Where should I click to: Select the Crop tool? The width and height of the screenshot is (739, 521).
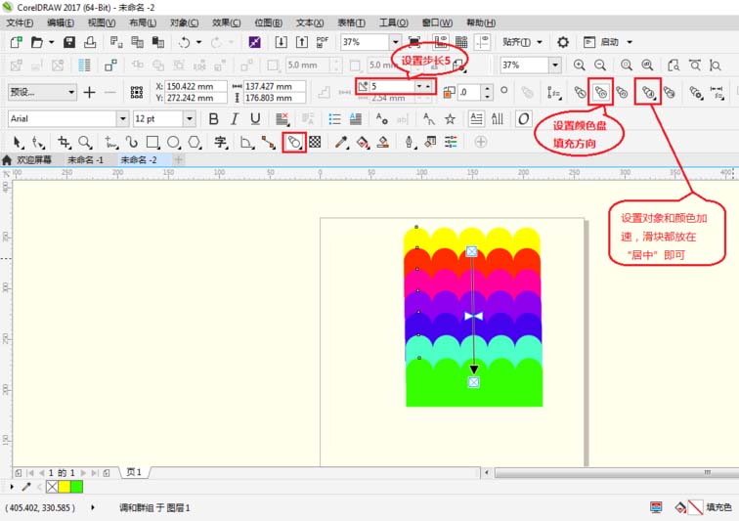click(65, 142)
